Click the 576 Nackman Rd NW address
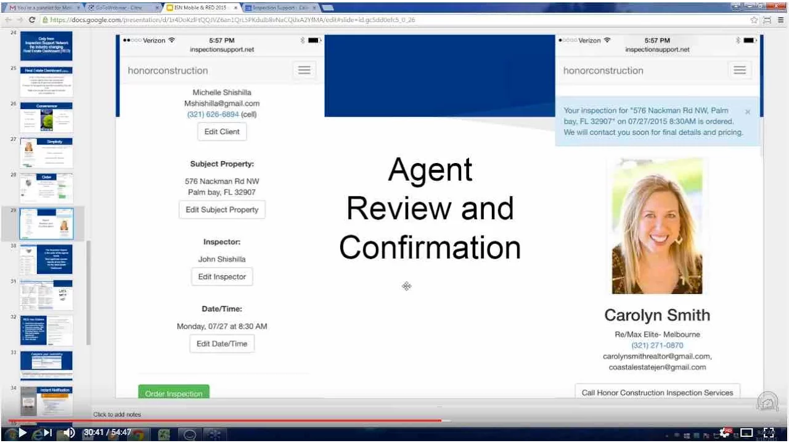Viewport: 789px width, 443px height. tap(222, 182)
